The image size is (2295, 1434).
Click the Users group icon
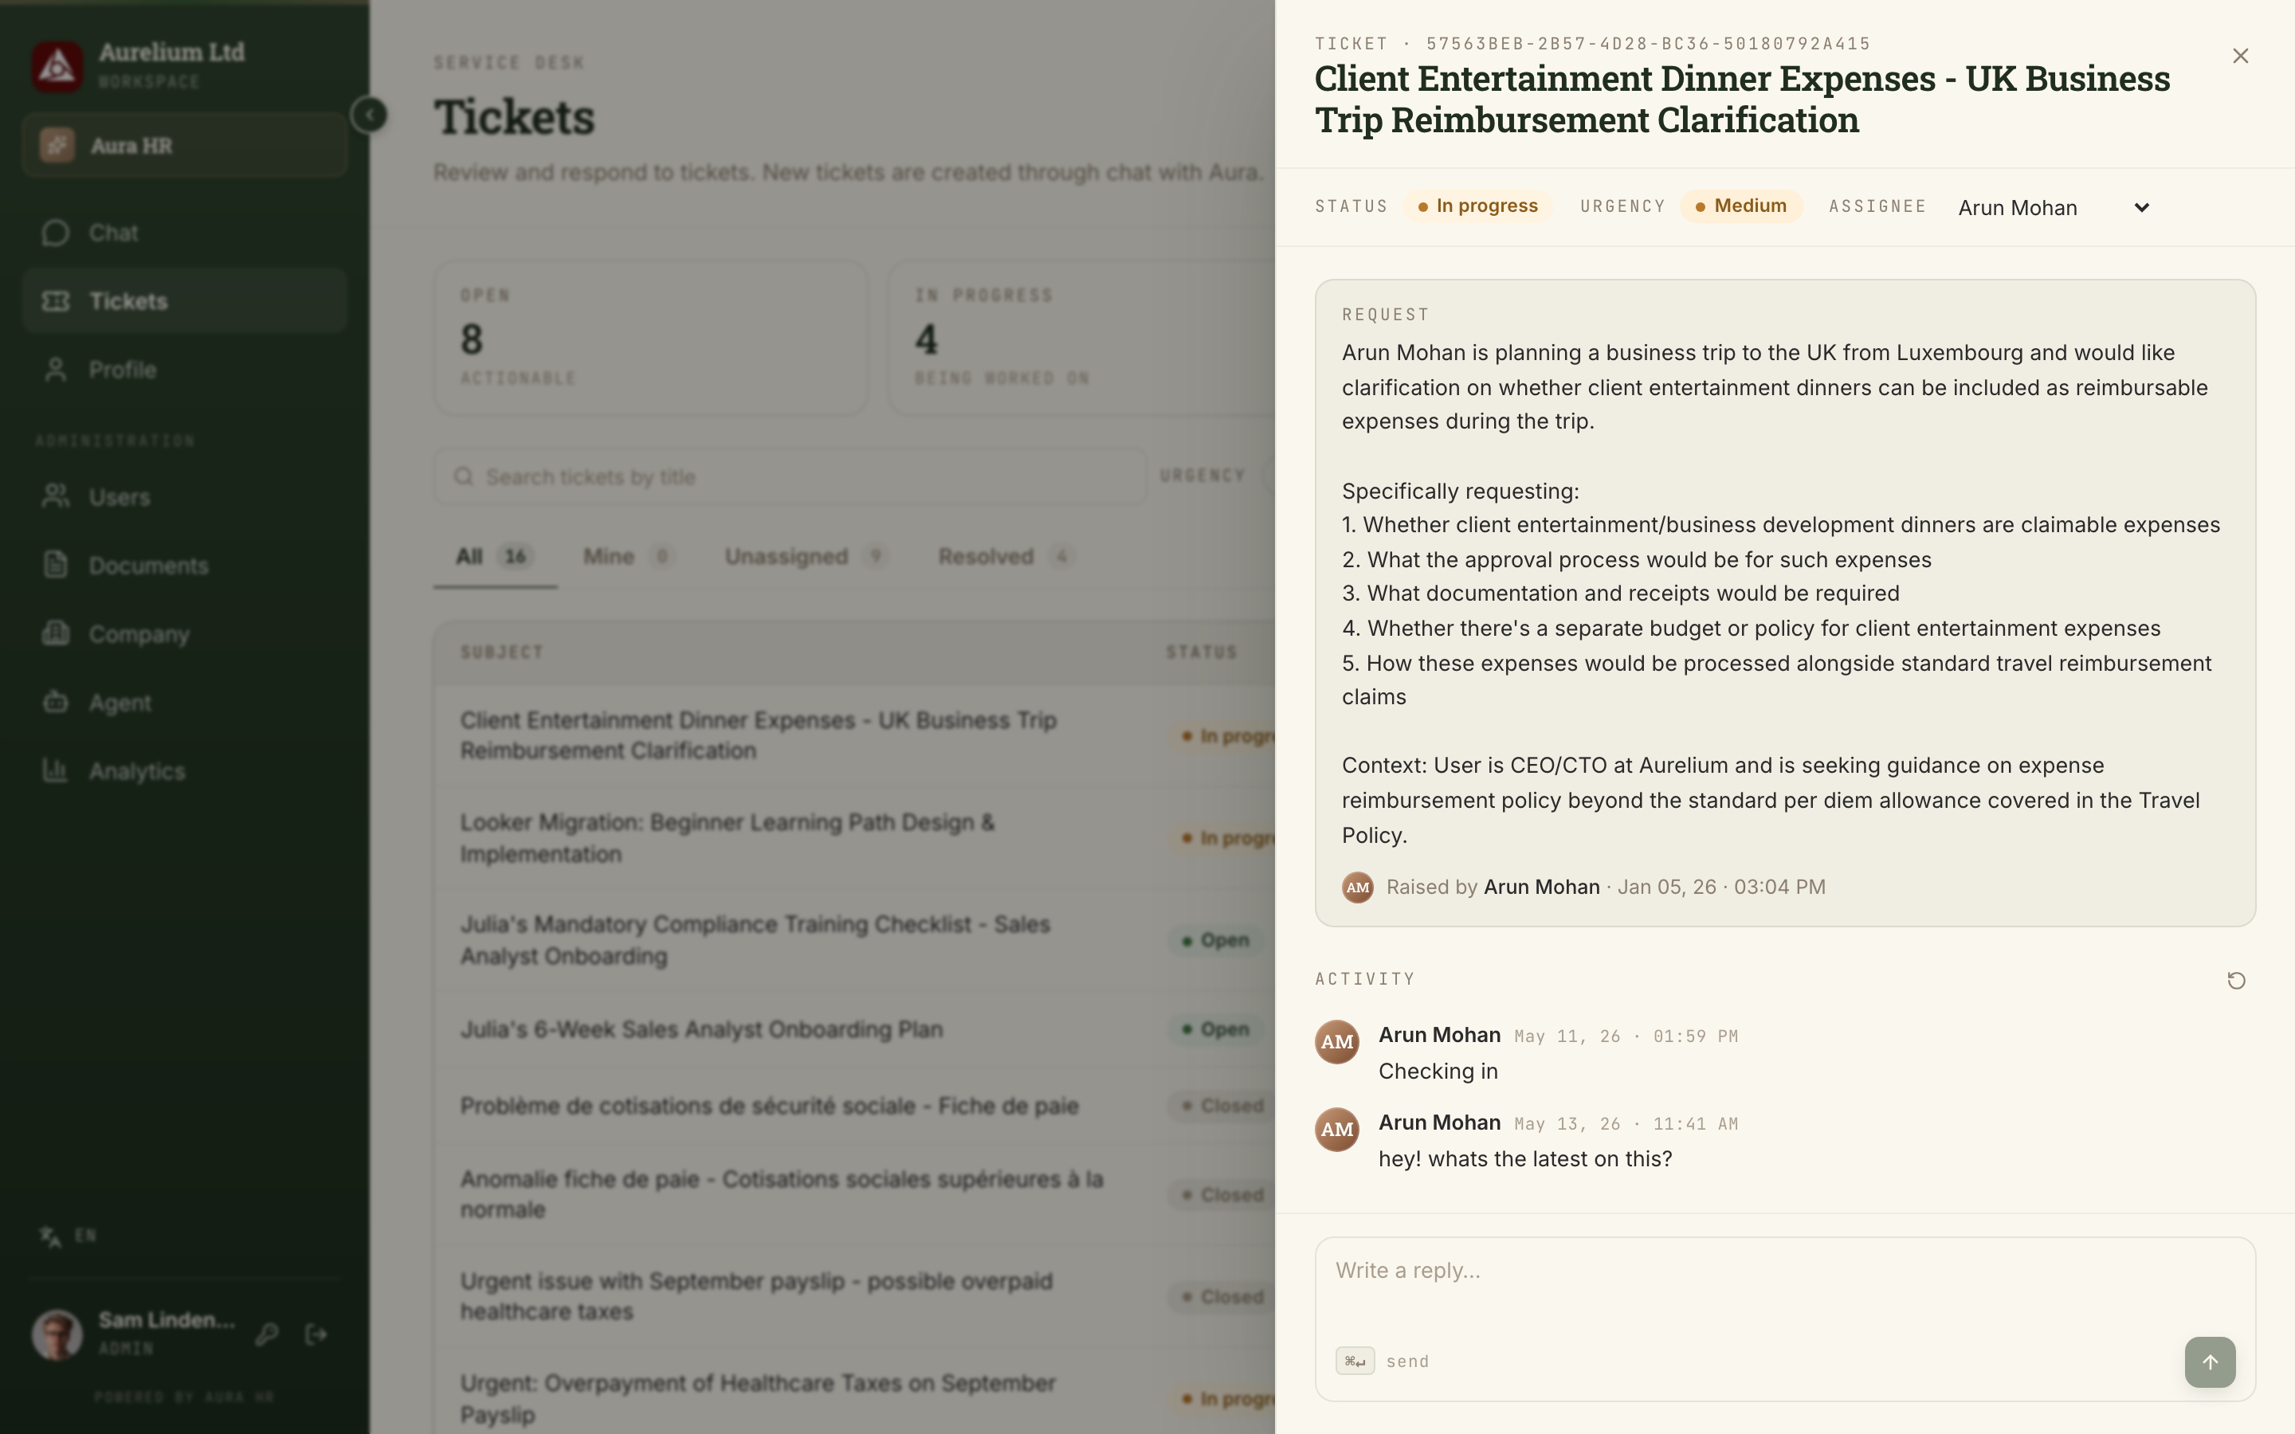point(55,496)
